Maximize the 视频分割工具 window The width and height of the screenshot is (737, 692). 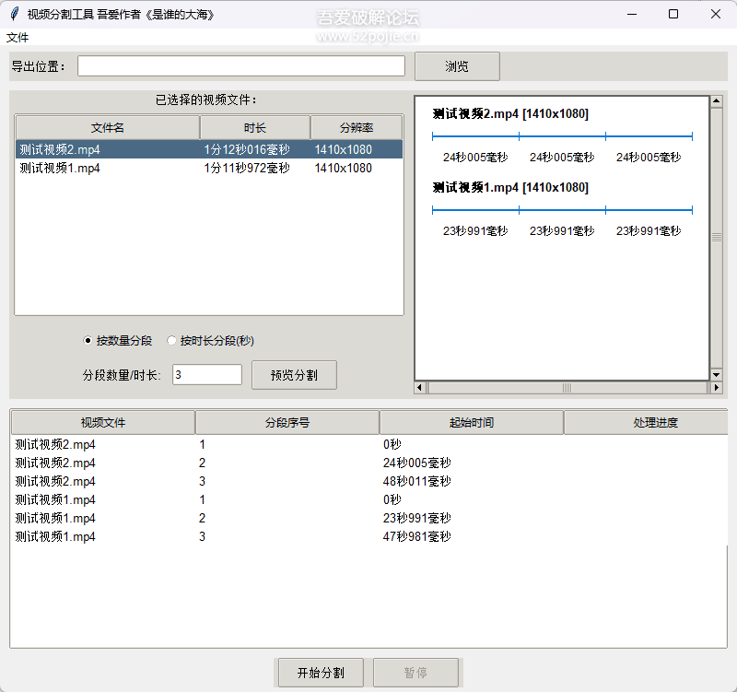[x=673, y=14]
